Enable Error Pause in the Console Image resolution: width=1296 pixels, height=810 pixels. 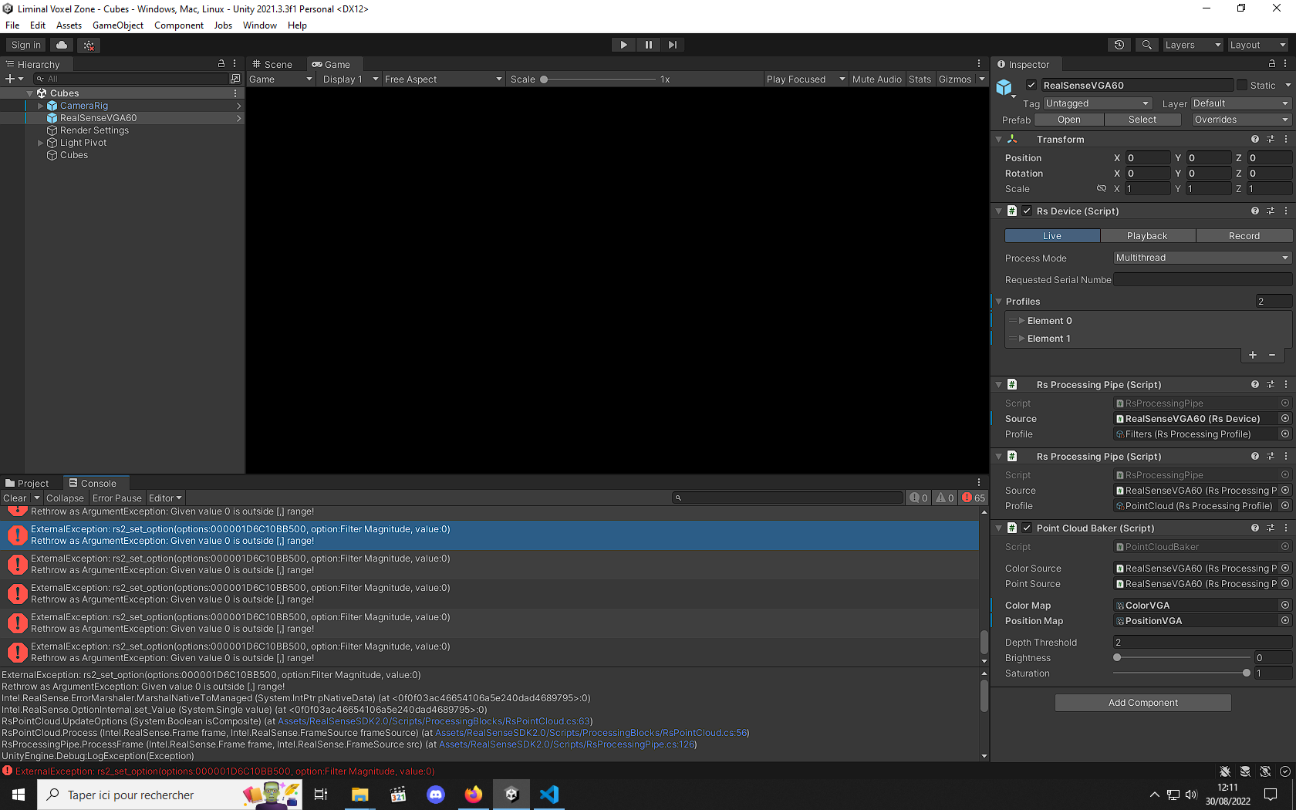[117, 498]
